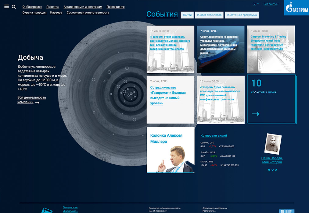Image resolution: width=309 pixels, height=213 pixels.
Task: Select the first carousel dot
Action: click(269, 170)
